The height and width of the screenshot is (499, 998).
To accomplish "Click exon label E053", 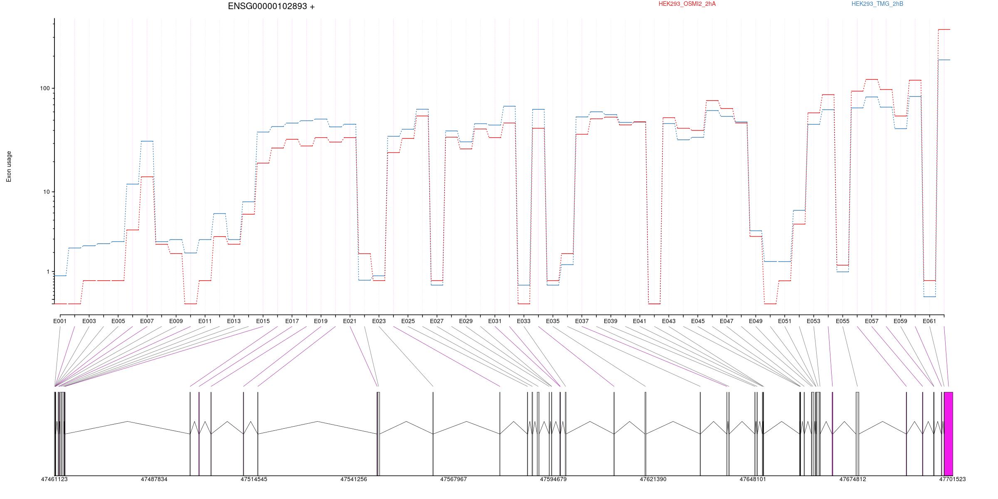I will [813, 321].
